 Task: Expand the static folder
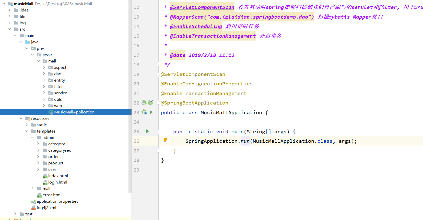(27, 125)
